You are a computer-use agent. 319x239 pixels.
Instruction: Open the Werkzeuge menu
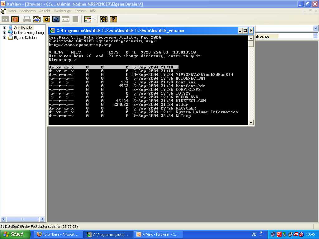coord(62,11)
